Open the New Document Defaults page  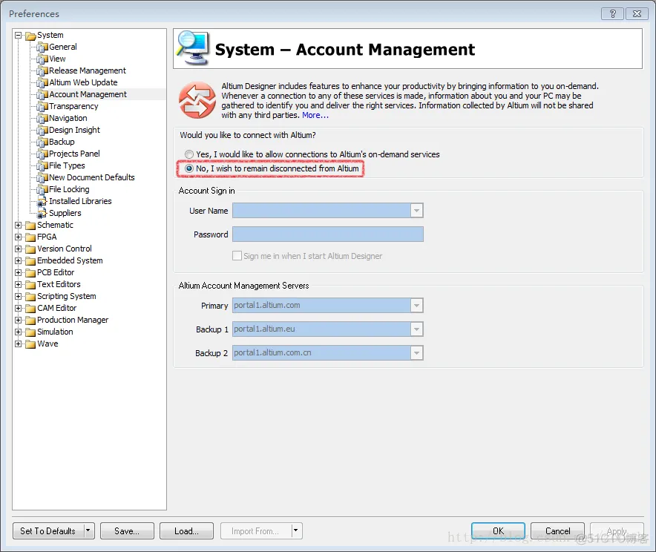[x=91, y=177]
